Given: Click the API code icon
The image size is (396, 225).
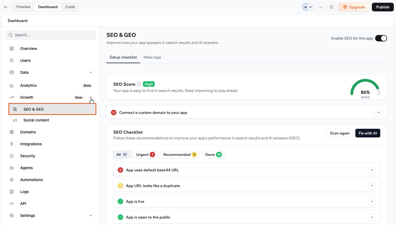Looking at the screenshot, I should pos(11,204).
